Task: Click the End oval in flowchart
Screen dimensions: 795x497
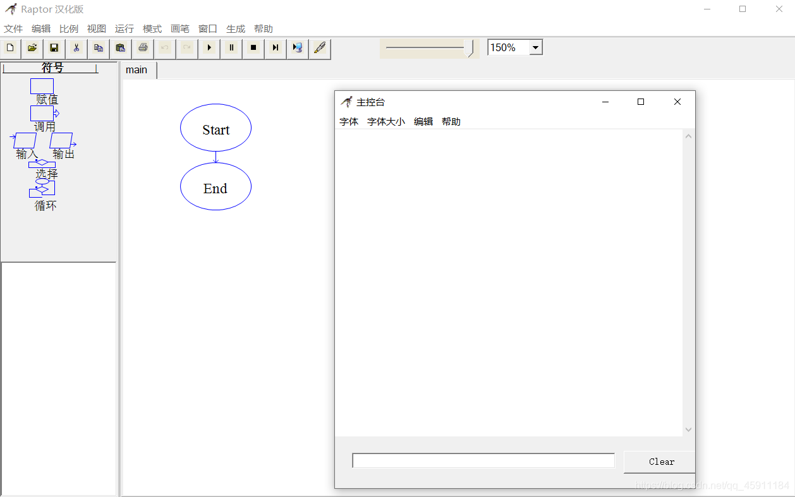Action: pos(215,186)
